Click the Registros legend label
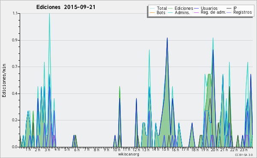 click(x=242, y=12)
